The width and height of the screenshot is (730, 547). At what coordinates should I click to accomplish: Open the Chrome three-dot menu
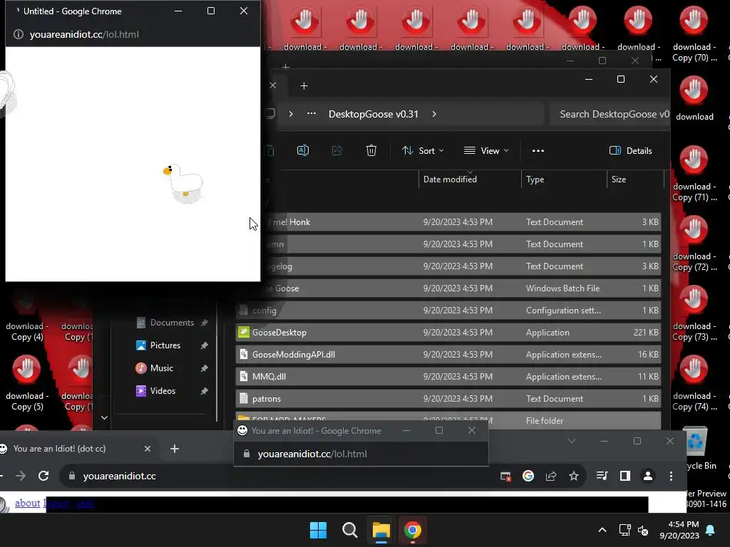point(671,476)
